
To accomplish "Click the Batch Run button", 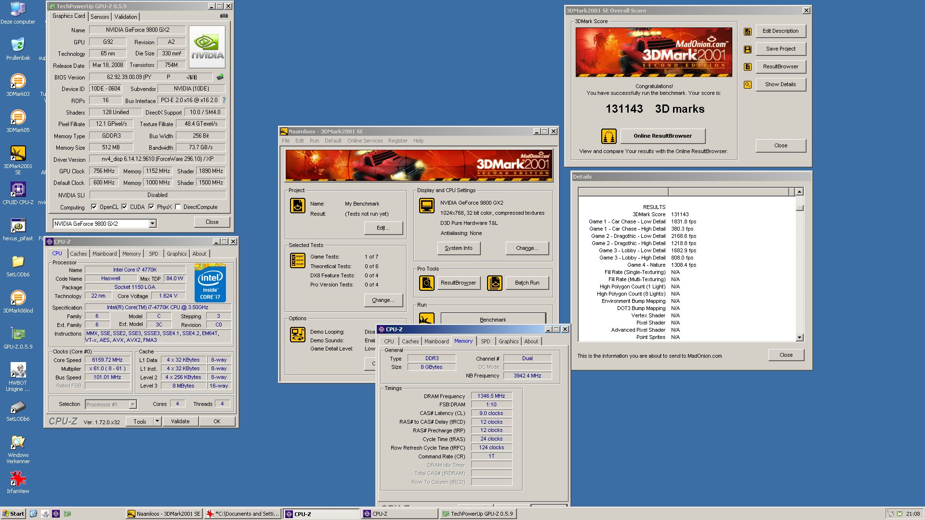I will [x=527, y=283].
